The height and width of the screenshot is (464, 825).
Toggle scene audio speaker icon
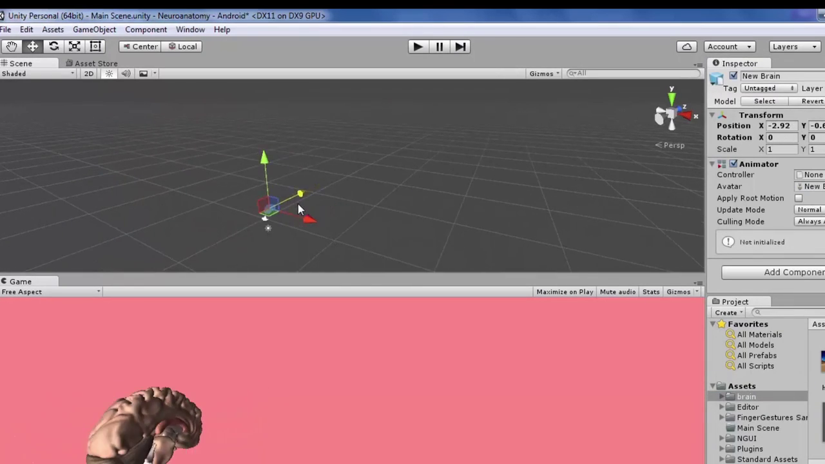[126, 73]
